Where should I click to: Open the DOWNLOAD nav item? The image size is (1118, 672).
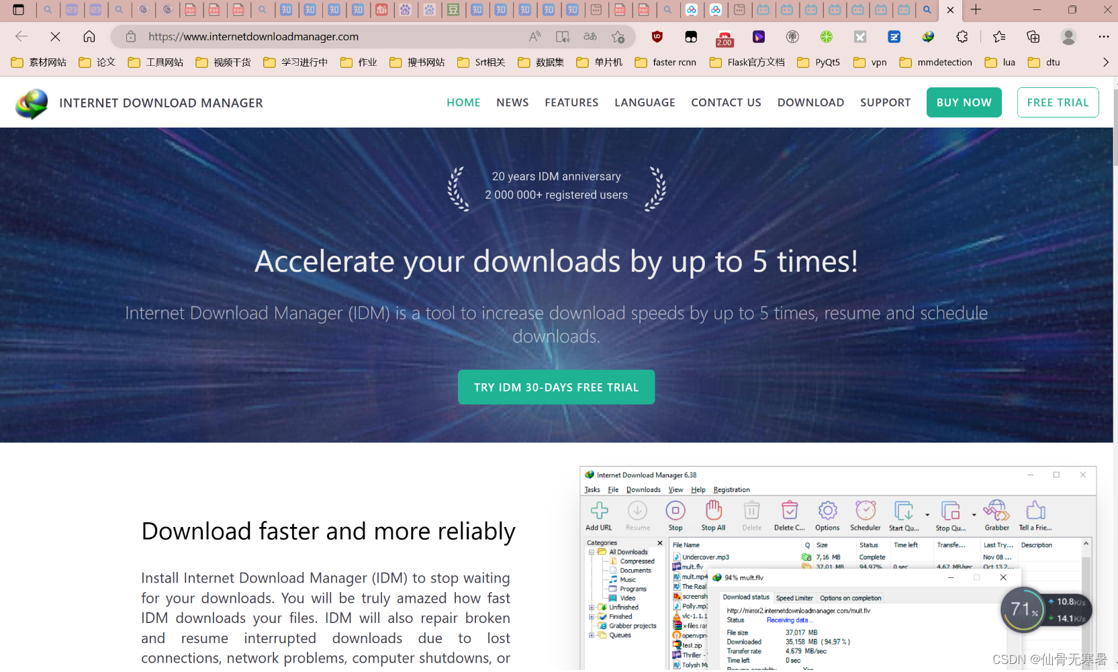[810, 102]
